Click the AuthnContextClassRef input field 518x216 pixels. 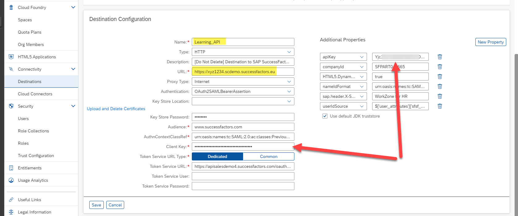coord(243,137)
